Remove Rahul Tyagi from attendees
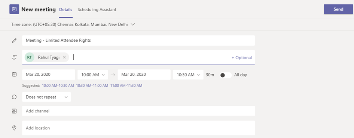Viewport: 354px width, 138px height. click(64, 57)
